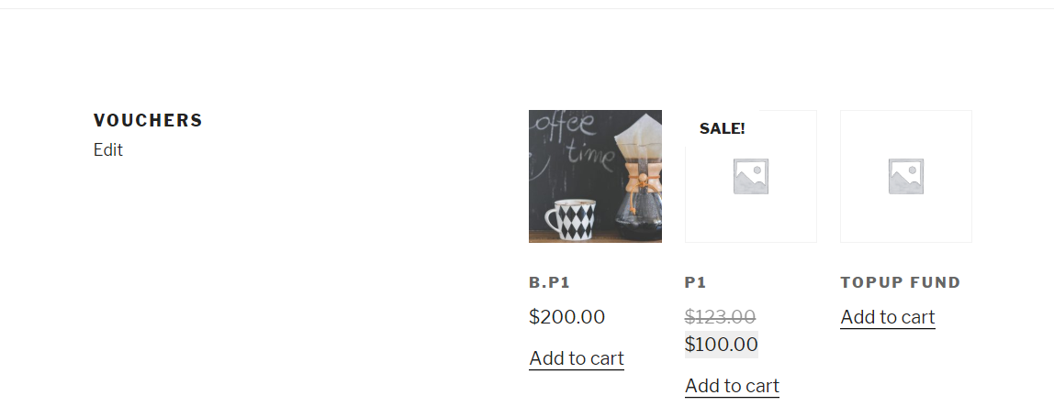Click the $200.00 price of B.P1
The image size is (1054, 417).
click(566, 317)
